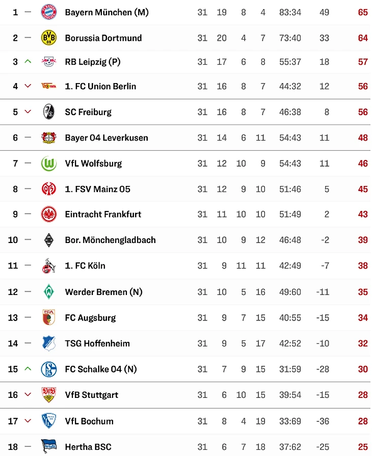
Task: Open the 1. FC Union Berlin team link
Action: (100, 86)
